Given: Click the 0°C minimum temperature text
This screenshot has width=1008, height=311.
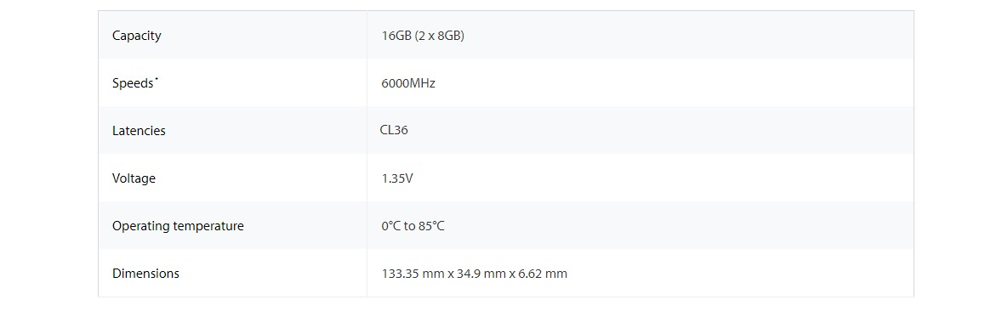Looking at the screenshot, I should 390,226.
